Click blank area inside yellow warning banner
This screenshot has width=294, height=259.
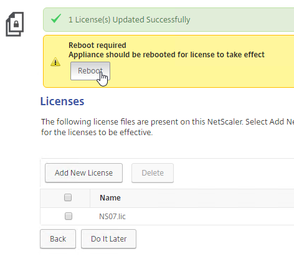point(197,73)
